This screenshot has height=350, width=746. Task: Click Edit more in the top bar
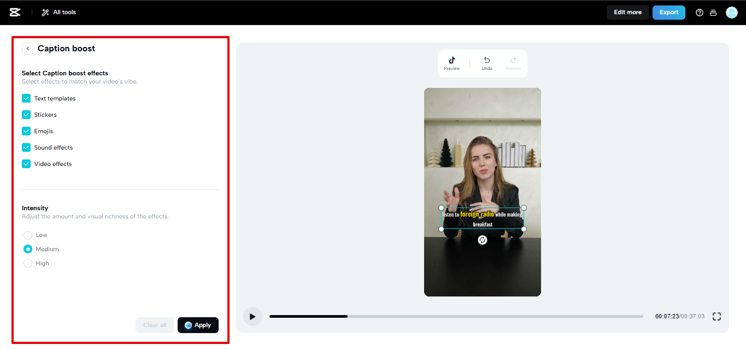click(x=627, y=12)
